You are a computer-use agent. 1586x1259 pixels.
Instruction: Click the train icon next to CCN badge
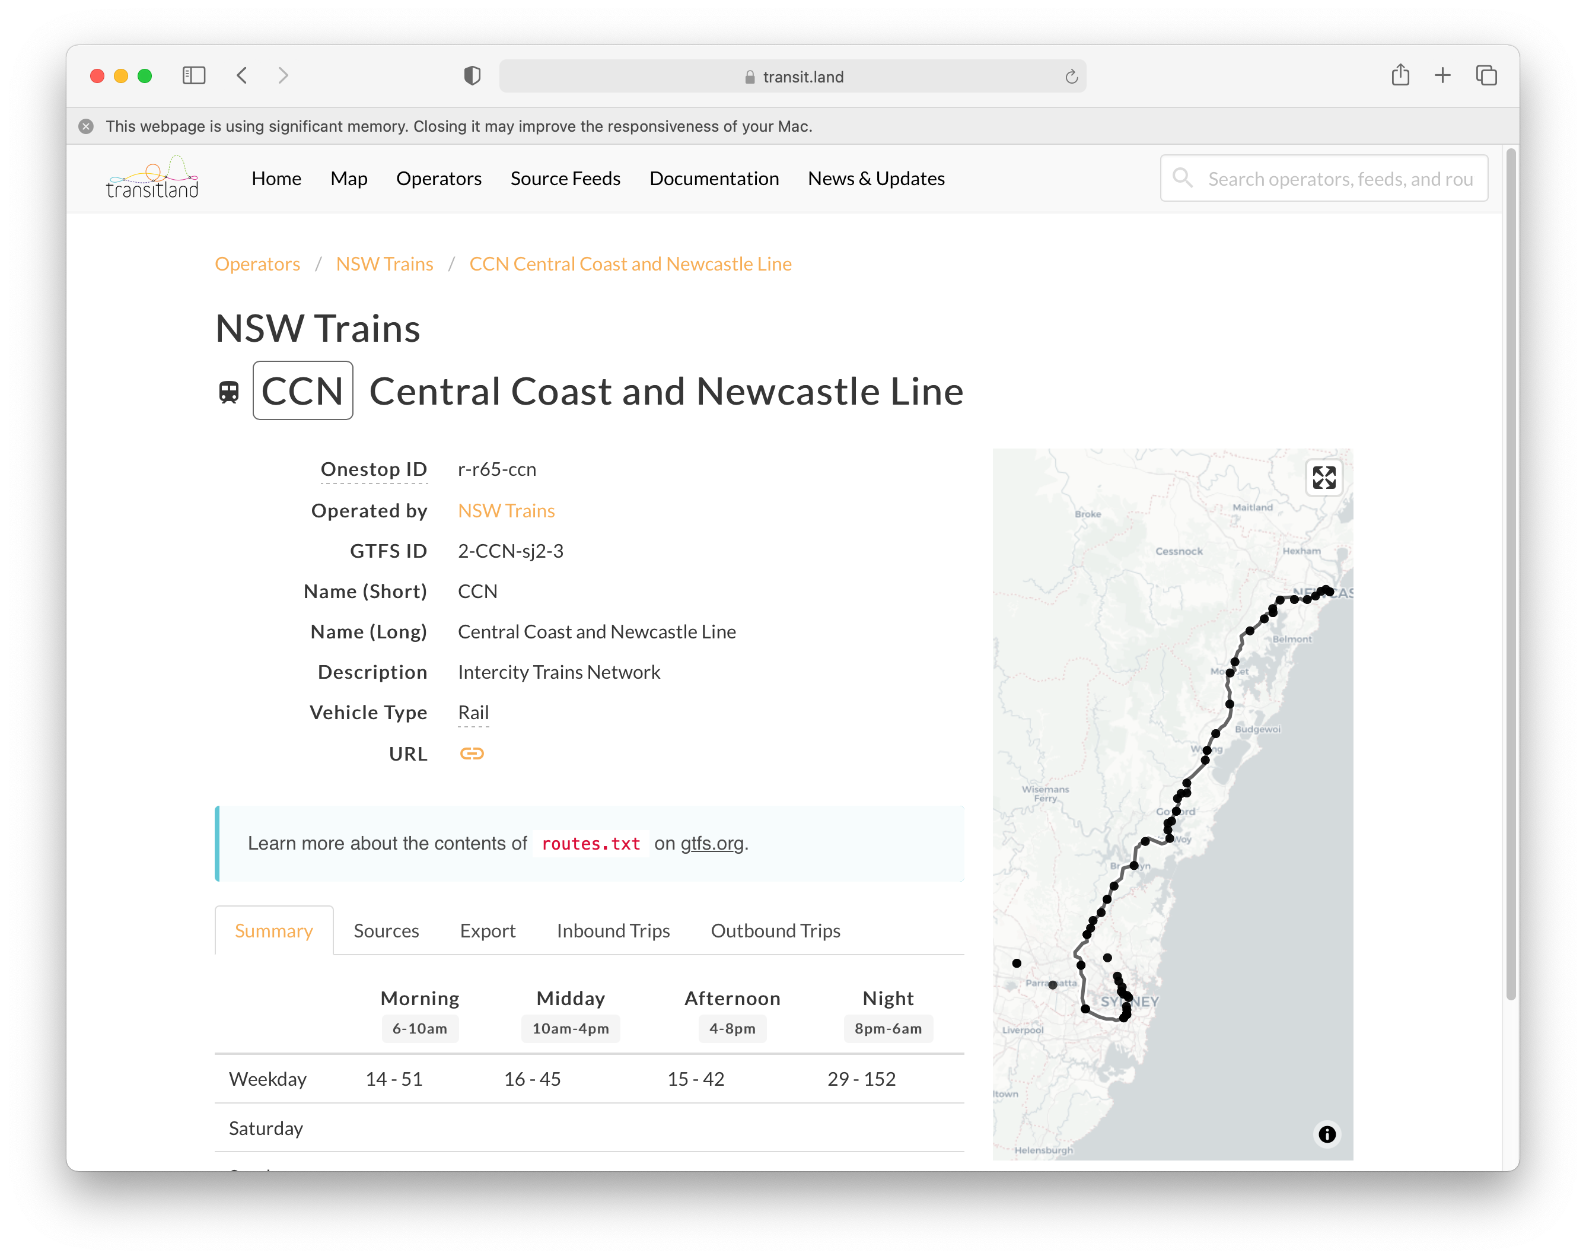tap(229, 391)
